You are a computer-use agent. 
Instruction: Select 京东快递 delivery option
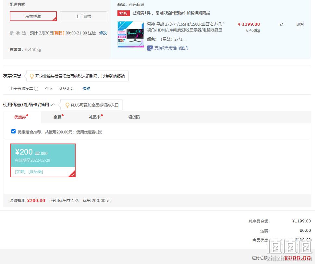(x=33, y=16)
